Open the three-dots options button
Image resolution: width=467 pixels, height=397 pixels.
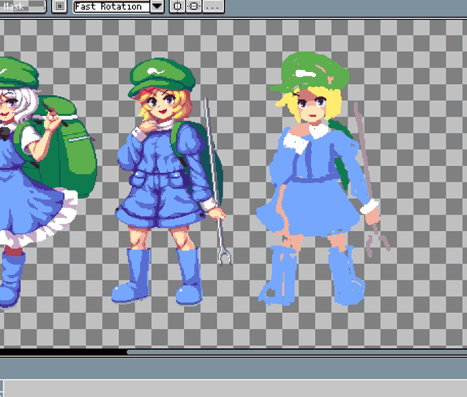[x=214, y=6]
